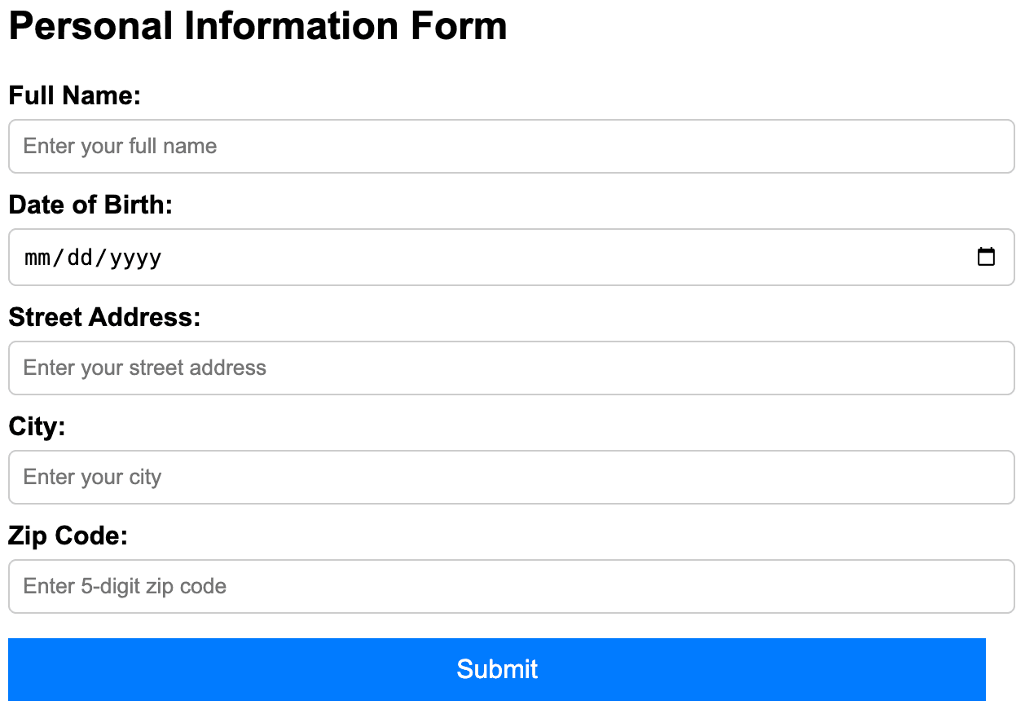Focus the Full Name text box
1025x714 pixels.
pyautogui.click(x=512, y=147)
